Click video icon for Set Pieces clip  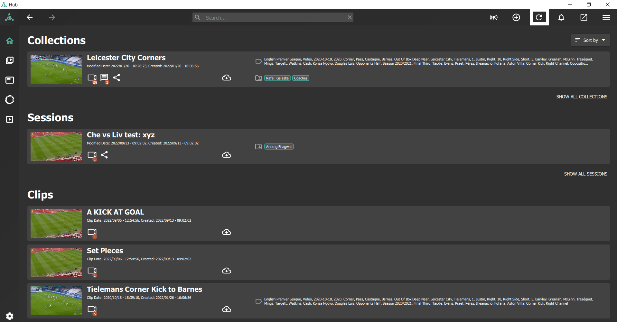[x=92, y=271]
